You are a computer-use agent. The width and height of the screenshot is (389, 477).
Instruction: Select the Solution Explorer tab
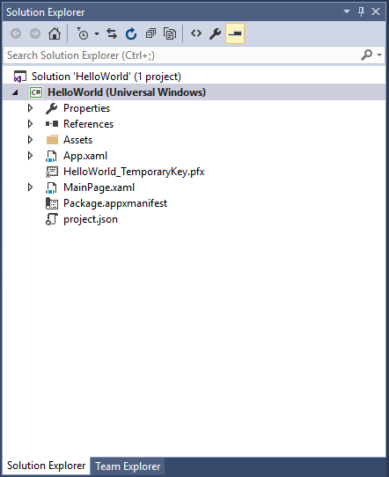[47, 466]
